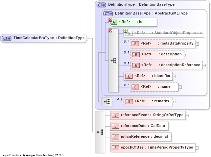Image resolution: width=211 pixels, height=157 pixels.
Task: Click the CT icon of DefinitionBaseType
Action: tap(108, 14)
